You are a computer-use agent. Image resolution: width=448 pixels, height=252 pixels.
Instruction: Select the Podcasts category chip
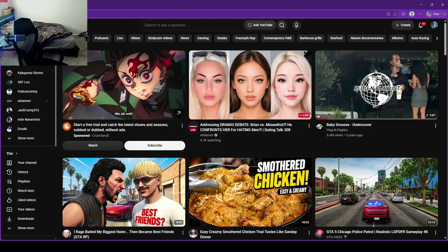101,38
